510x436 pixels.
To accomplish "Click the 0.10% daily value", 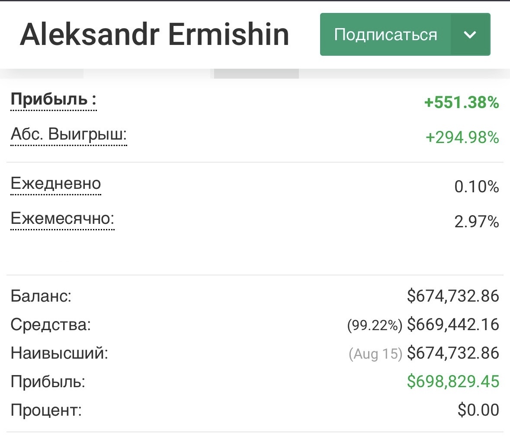I will point(476,187).
